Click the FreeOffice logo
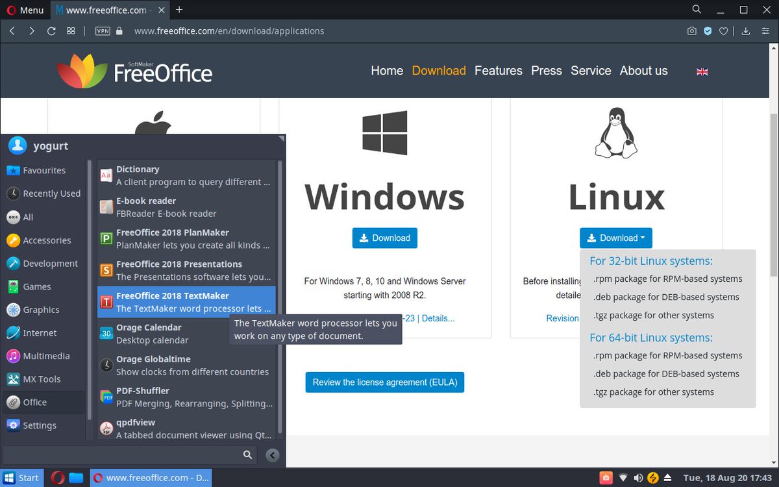This screenshot has width=779, height=487. click(134, 71)
